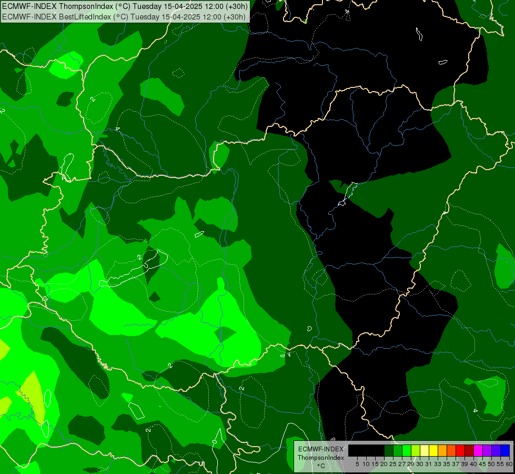Click the yellow-green 29–30 legend swatch
This screenshot has width=515, height=474.
(x=416, y=450)
